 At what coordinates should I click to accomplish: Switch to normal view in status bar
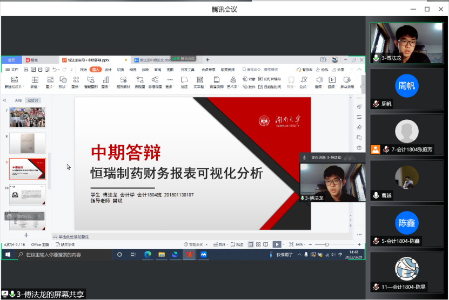point(251,244)
